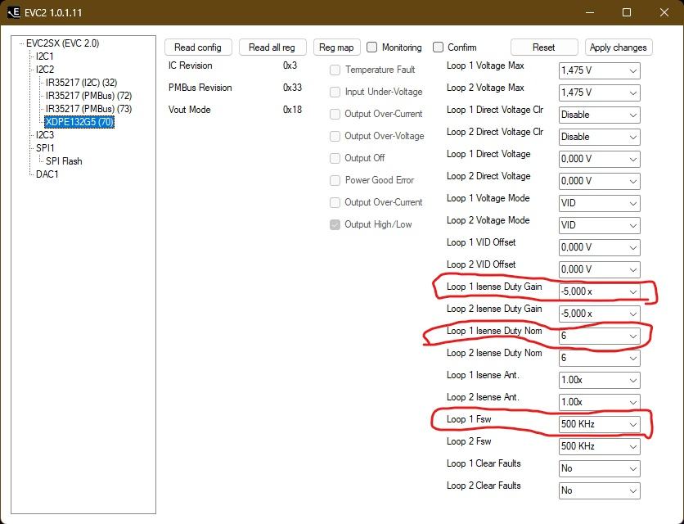Select the XDPE132G5 (70) device
This screenshot has height=524, width=684.
[x=79, y=122]
